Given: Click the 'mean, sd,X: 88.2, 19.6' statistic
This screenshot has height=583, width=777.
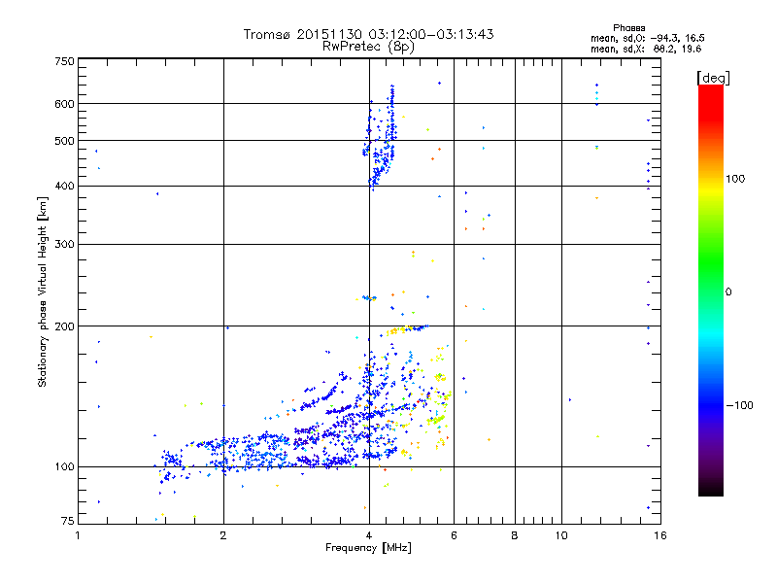Looking at the screenshot, I should (646, 49).
